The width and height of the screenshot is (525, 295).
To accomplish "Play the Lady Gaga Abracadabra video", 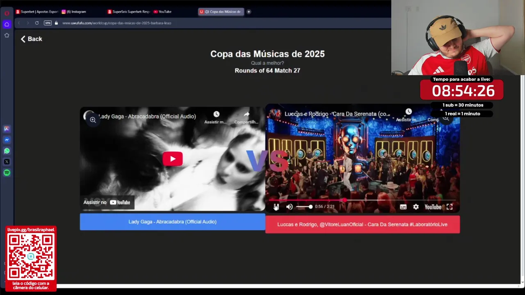I will (x=172, y=159).
